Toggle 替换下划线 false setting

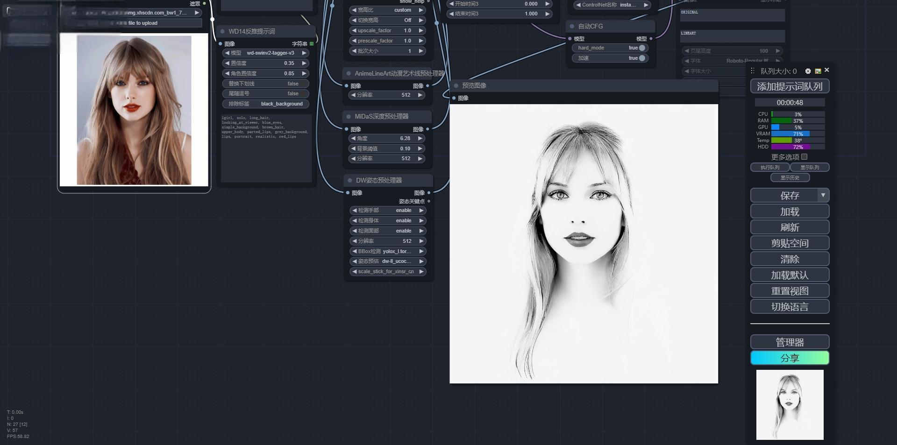click(x=265, y=84)
